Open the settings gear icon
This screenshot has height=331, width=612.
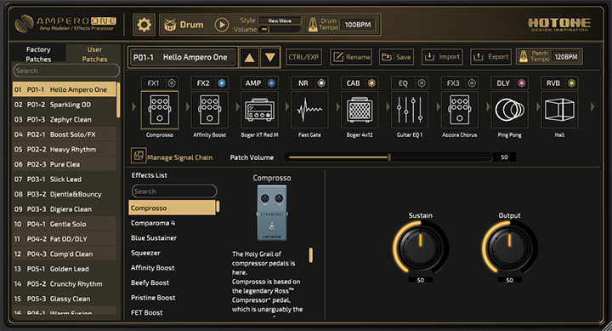(144, 25)
